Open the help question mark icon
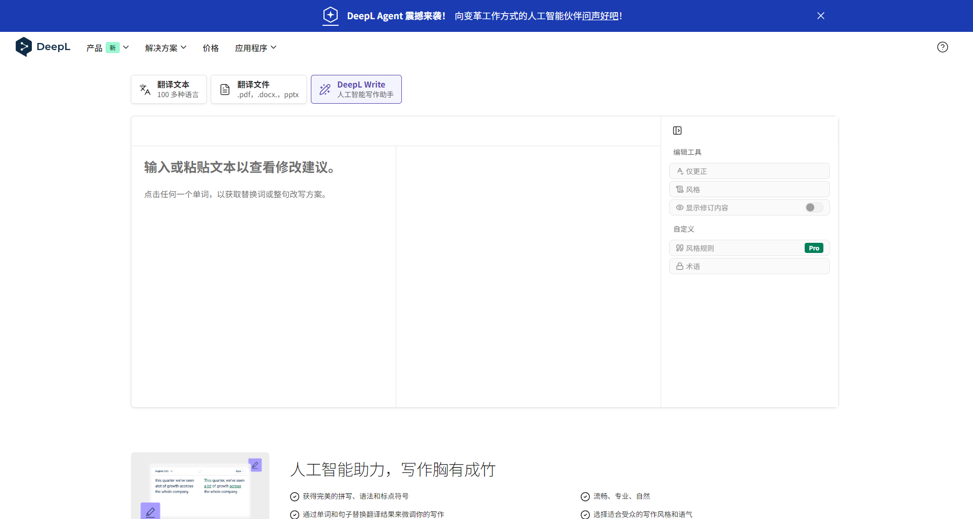Viewport: 973px width, 519px height. click(x=942, y=47)
